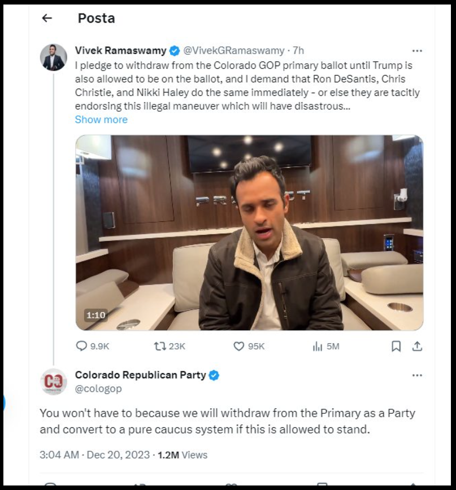
Task: Expand post text with Show more
Action: (101, 120)
